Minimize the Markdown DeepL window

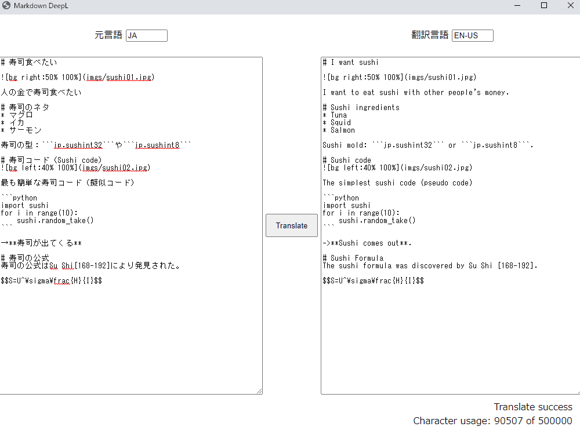point(517,6)
